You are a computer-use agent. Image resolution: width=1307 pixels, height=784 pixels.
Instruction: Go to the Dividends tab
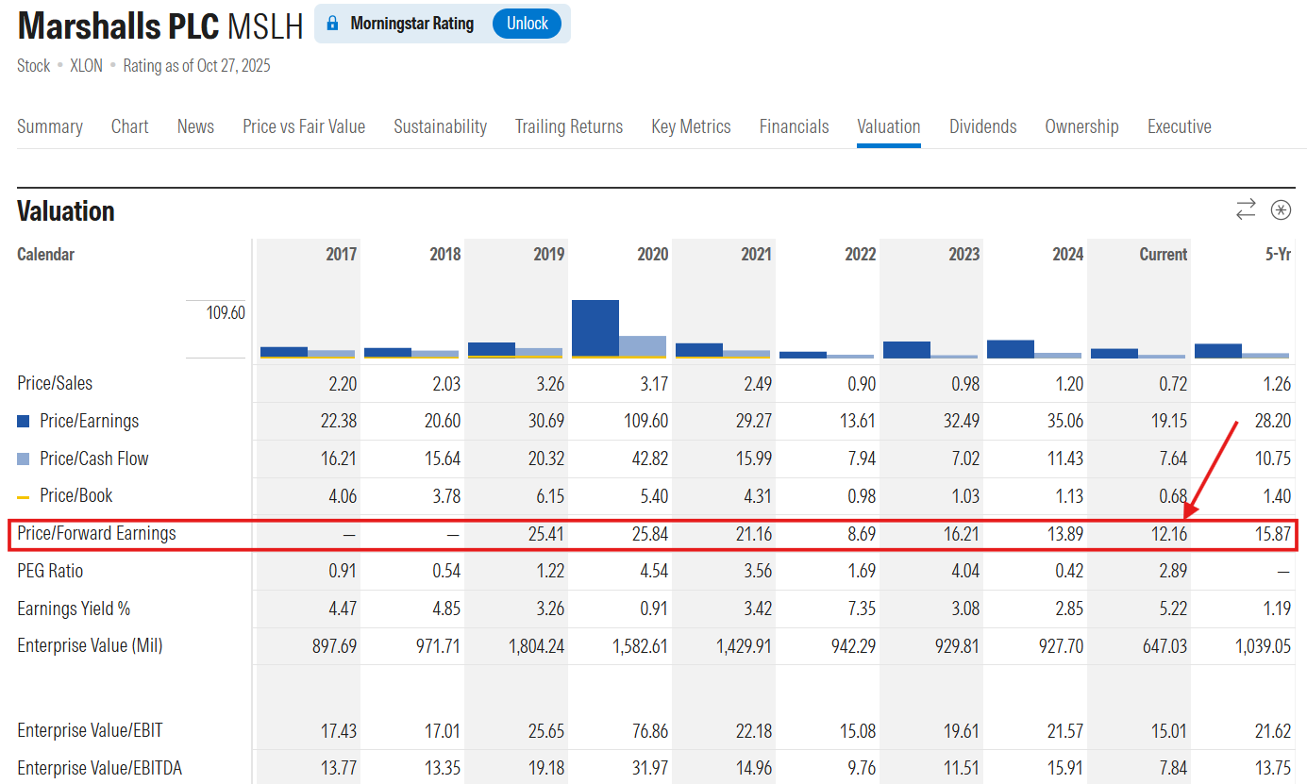(982, 126)
